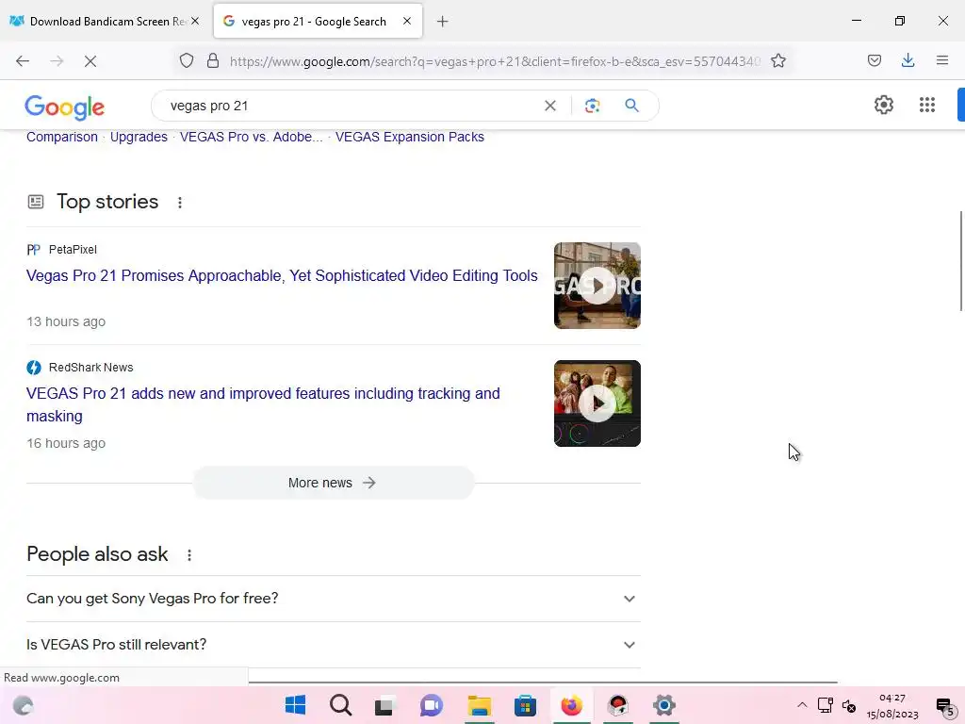The height and width of the screenshot is (724, 965).
Task: Click the page vertical scrollbar thumb
Action: (960, 261)
